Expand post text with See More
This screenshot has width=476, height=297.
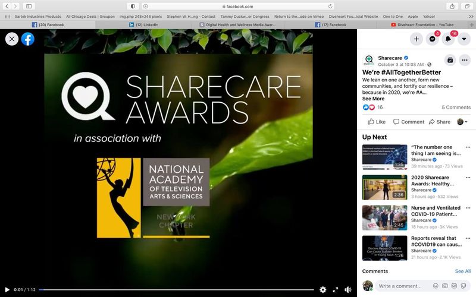pyautogui.click(x=373, y=99)
